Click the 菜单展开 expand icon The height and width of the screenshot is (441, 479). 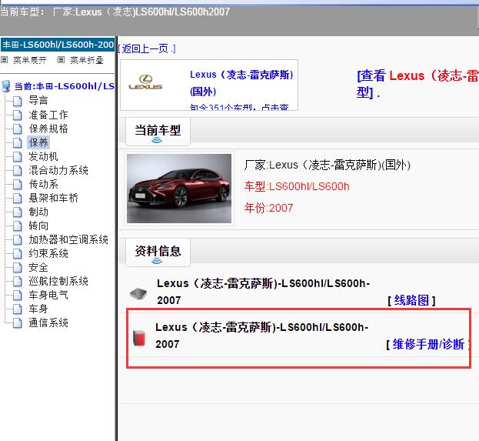coord(5,59)
